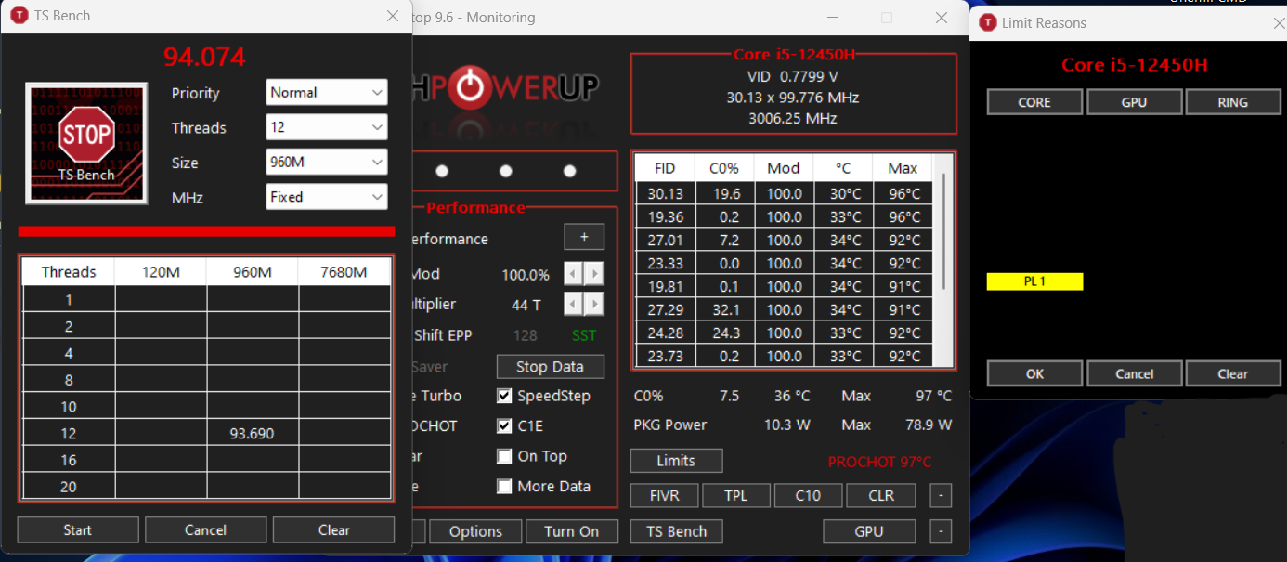The image size is (1287, 562).
Task: Click the TS Bench button in ThrottleStop
Action: point(676,531)
